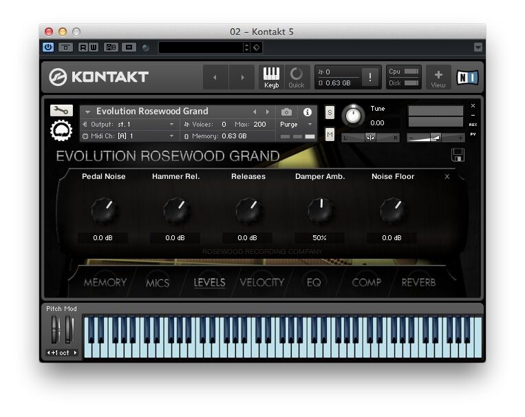
Task: Go to next preset next to instrument name
Action: coord(267,111)
